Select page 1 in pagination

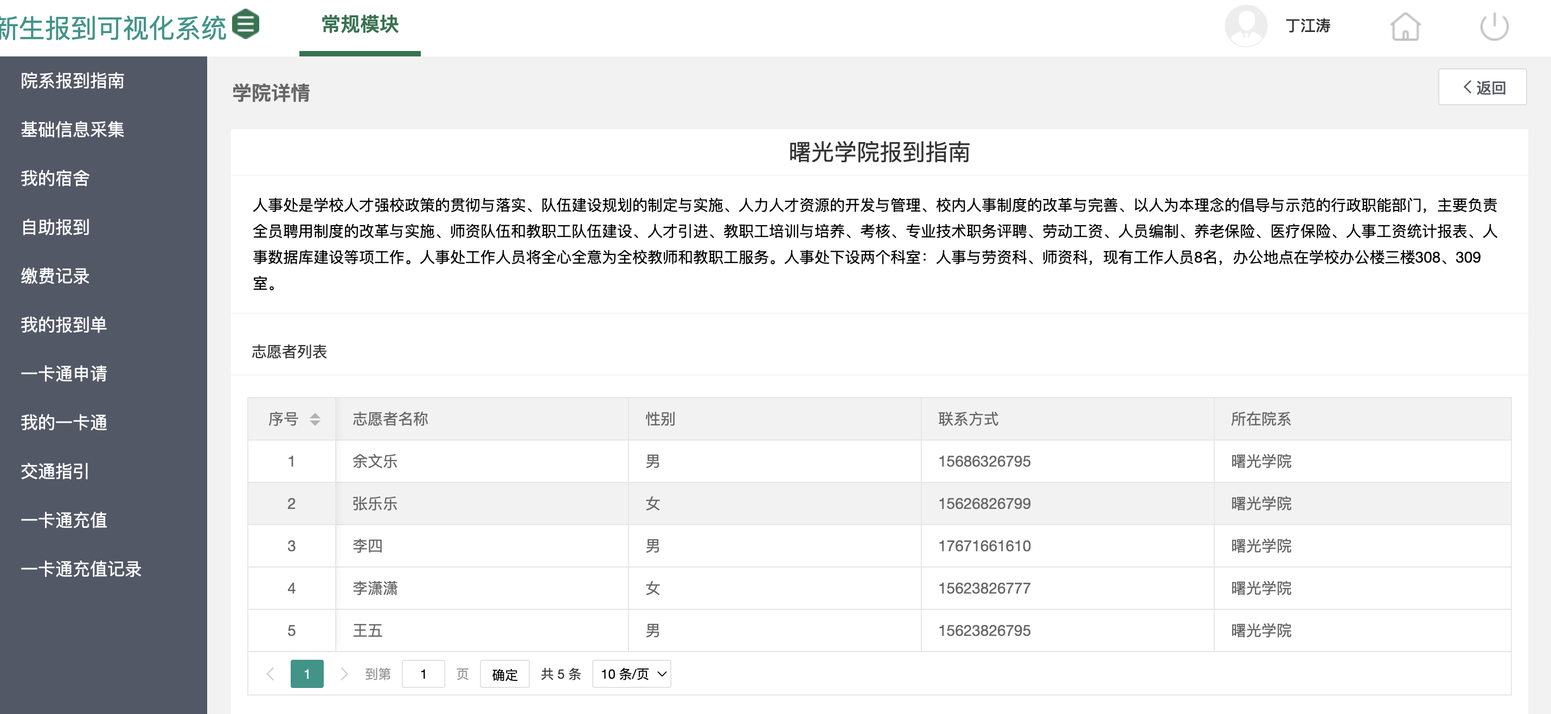306,674
